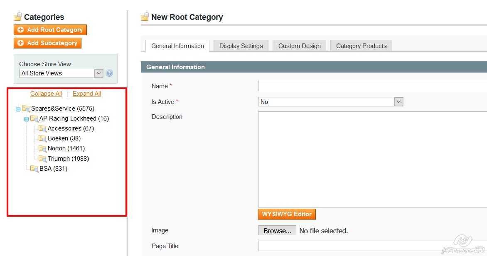Collapse the Spares&Service tree node
487x256 pixels.
tap(18, 109)
